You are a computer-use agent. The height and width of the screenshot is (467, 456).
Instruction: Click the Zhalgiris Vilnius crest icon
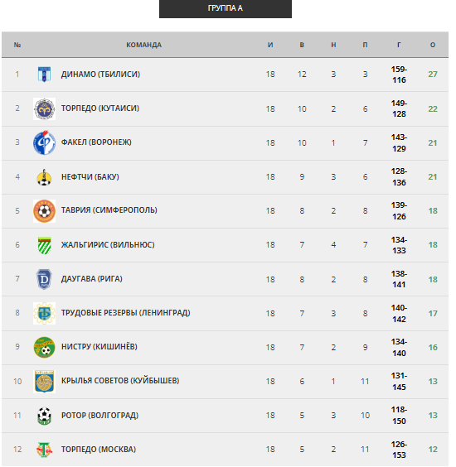pyautogui.click(x=44, y=245)
